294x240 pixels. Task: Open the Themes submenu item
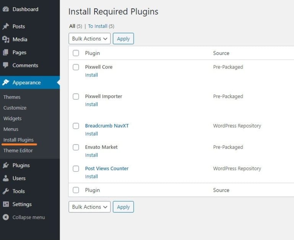(x=12, y=97)
